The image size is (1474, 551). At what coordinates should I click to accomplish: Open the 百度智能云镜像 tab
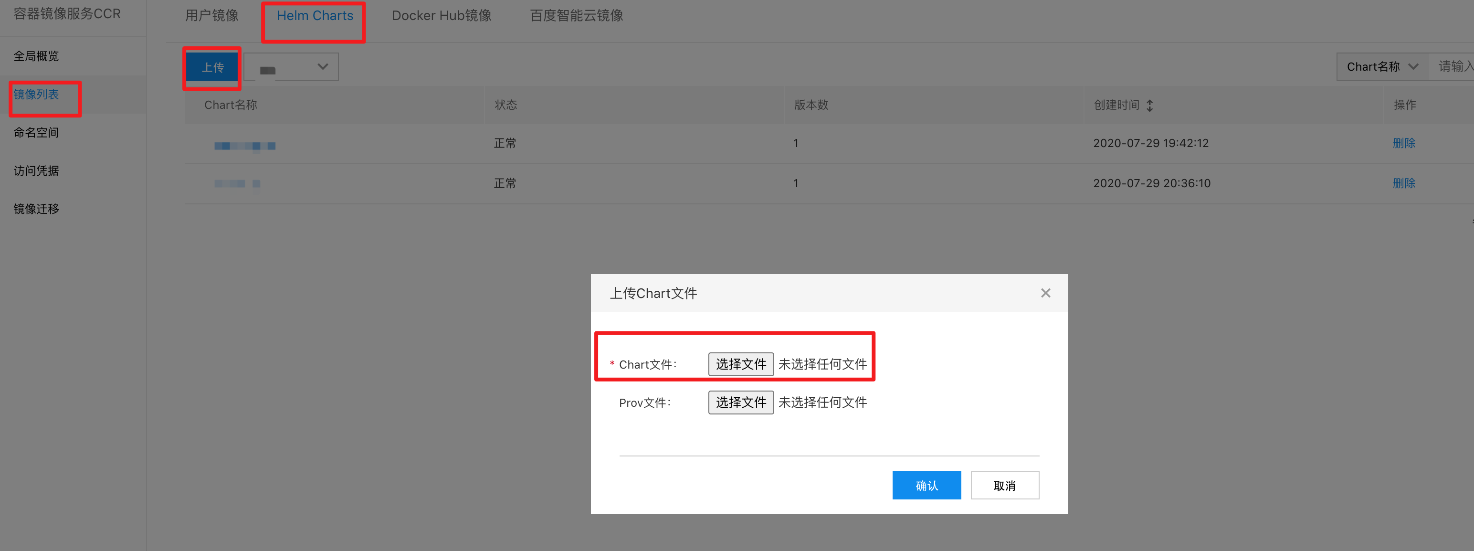click(x=576, y=15)
